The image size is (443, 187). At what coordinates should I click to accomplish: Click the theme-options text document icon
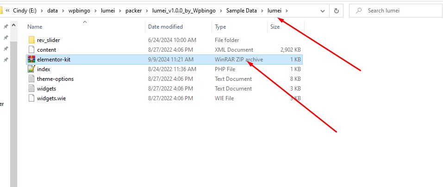[x=31, y=79]
